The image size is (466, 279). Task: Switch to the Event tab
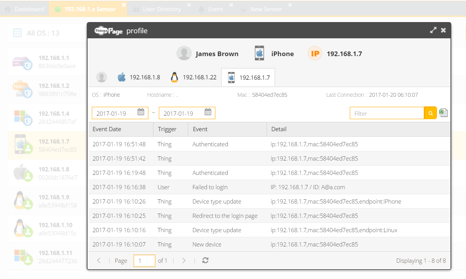click(211, 9)
